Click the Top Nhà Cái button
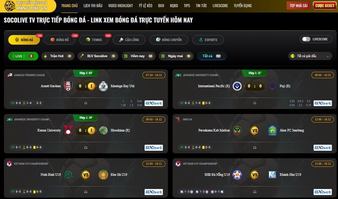This screenshot has width=338, height=199. click(298, 5)
